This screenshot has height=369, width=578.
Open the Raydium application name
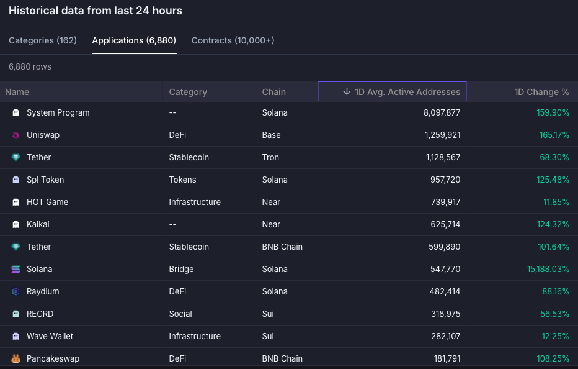[x=43, y=292]
